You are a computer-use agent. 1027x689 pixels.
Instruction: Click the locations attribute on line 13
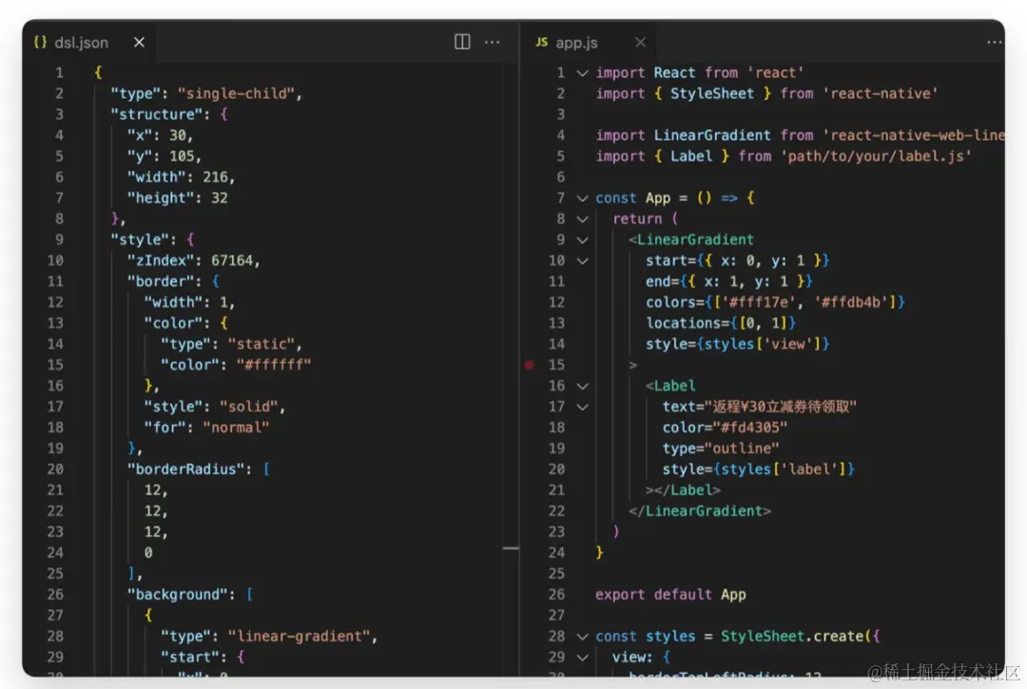721,323
